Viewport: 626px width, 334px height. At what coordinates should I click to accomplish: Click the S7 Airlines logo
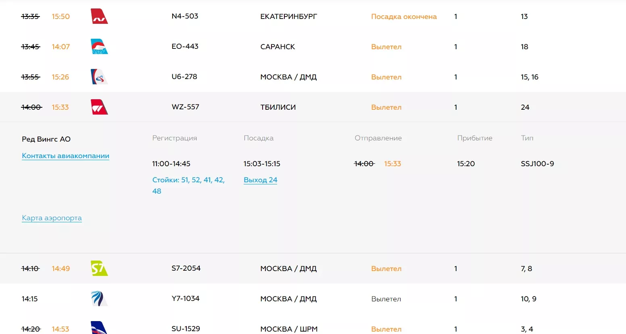coord(99,269)
